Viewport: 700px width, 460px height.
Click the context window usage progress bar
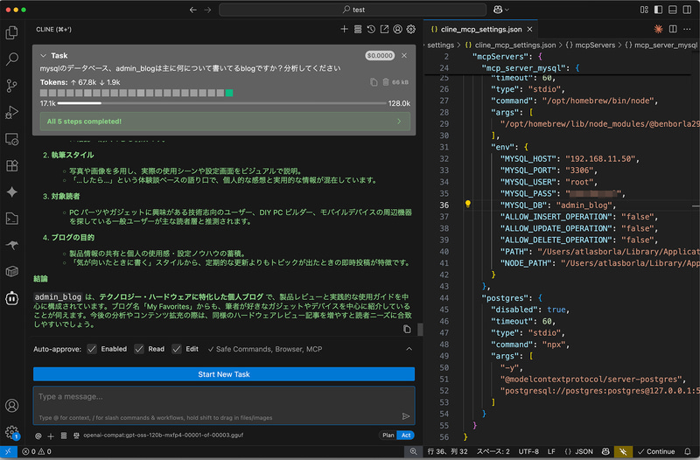222,103
